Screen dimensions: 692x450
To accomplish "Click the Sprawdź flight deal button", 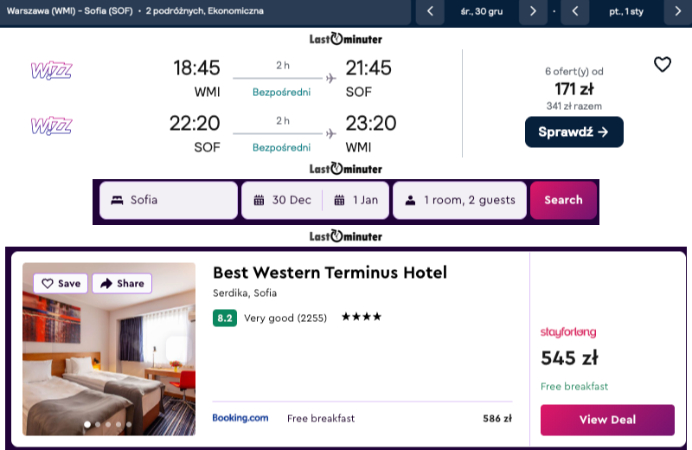I will coord(573,132).
